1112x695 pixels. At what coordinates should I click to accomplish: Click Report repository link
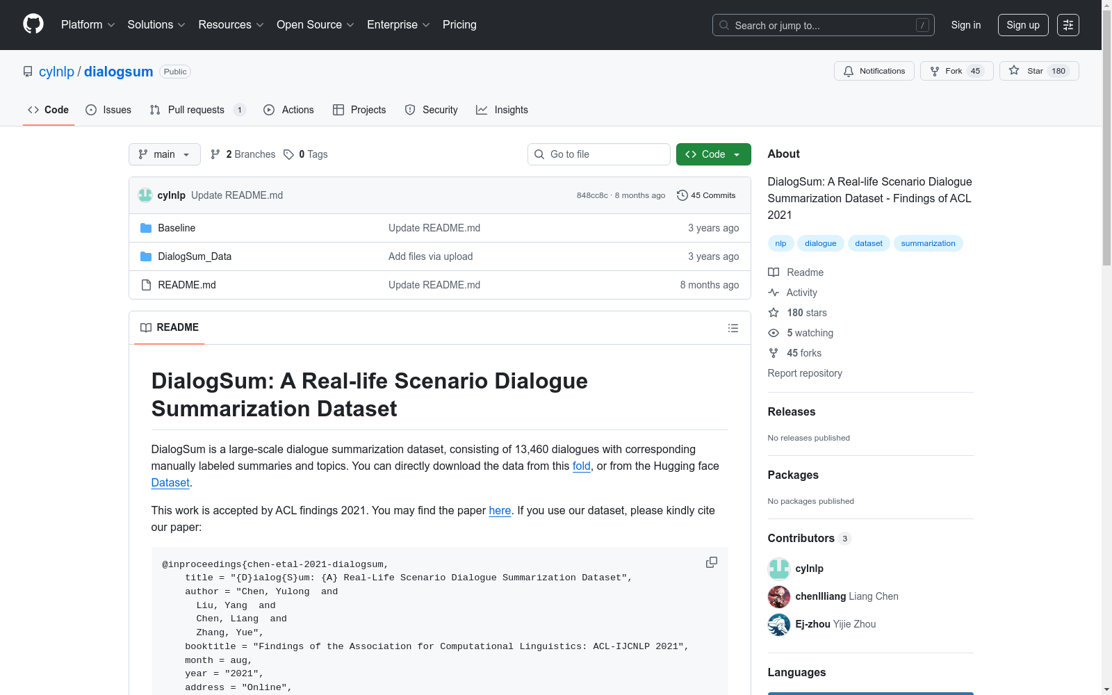(805, 373)
